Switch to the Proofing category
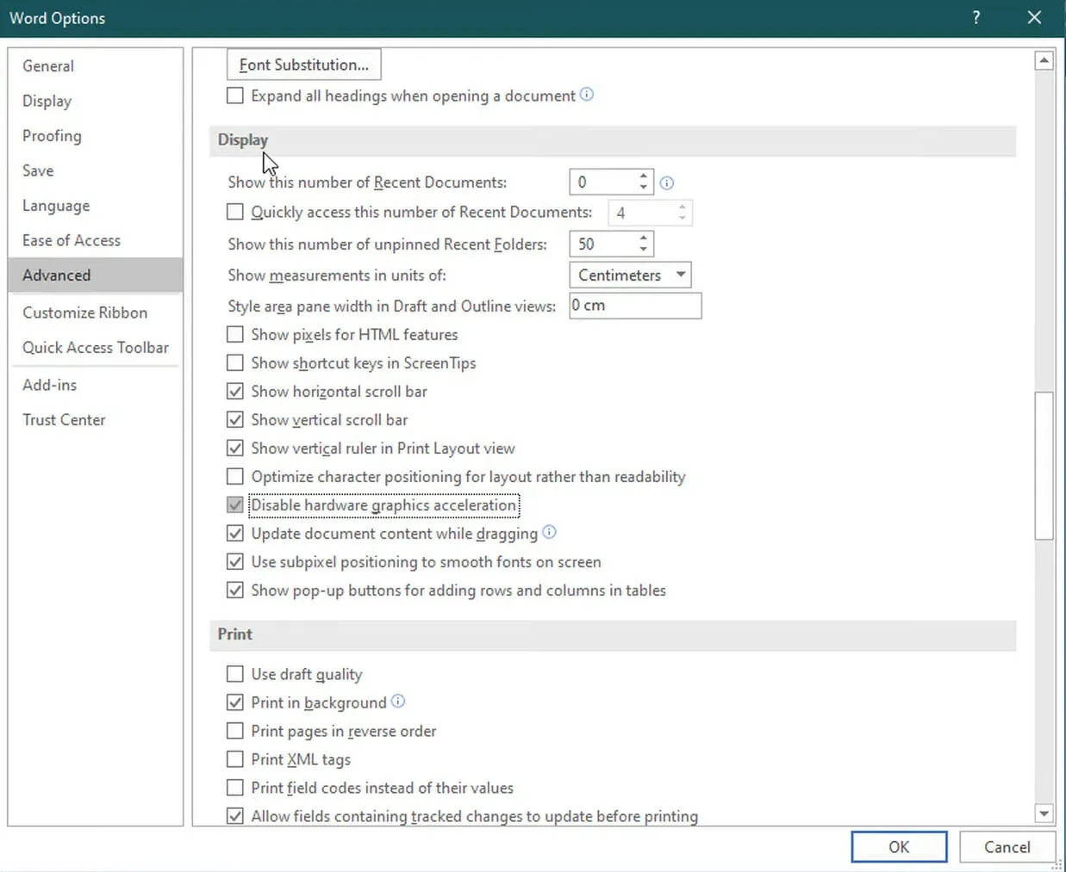This screenshot has height=872, width=1066. coord(52,136)
